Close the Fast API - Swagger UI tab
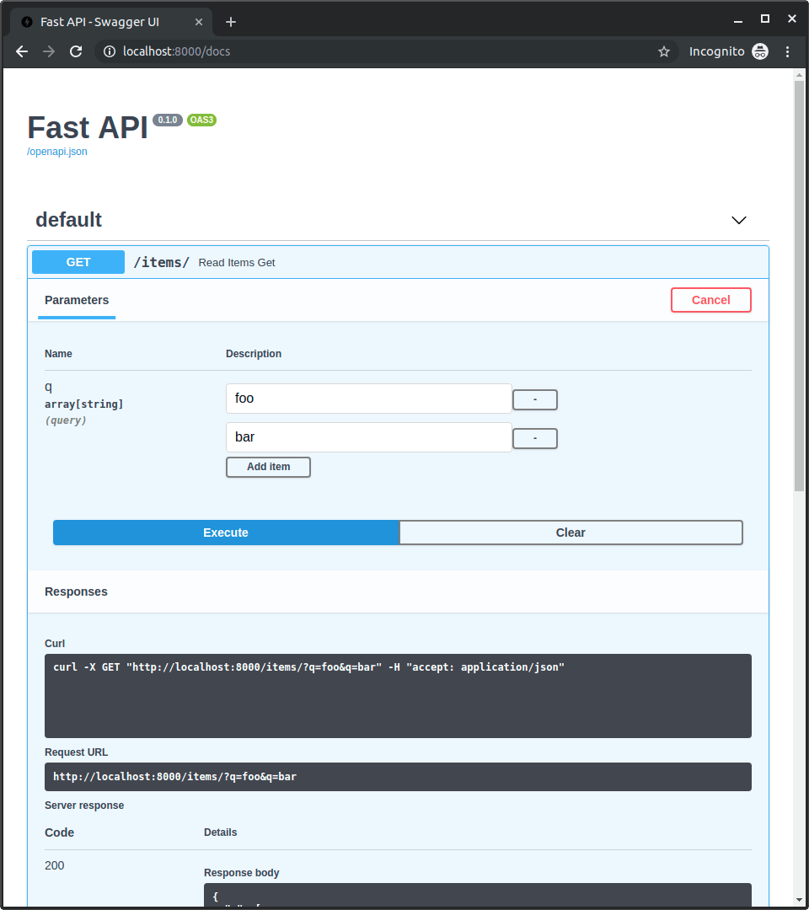 coord(199,22)
